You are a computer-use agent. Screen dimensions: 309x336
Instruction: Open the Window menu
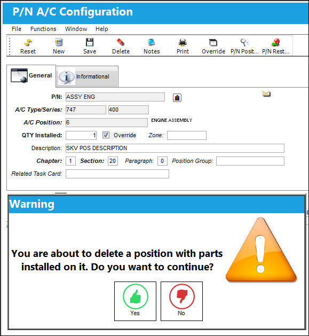pyautogui.click(x=76, y=29)
